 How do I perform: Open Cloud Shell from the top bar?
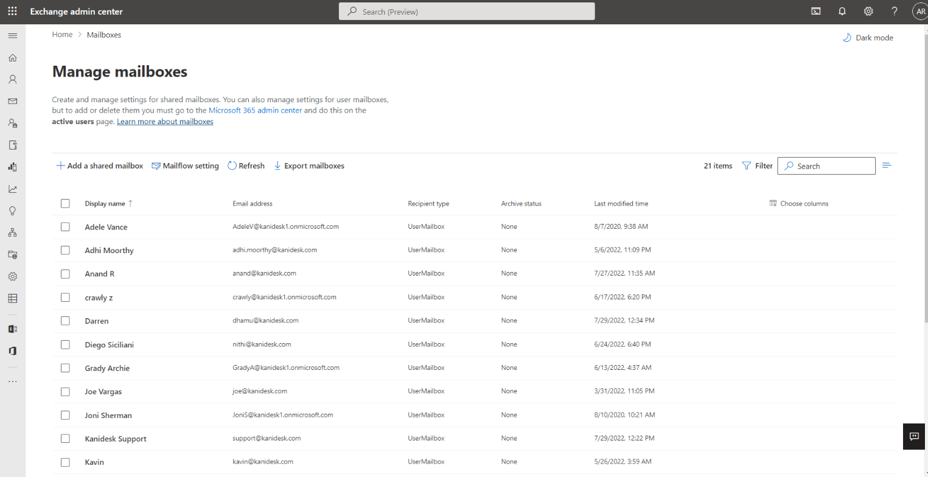[x=815, y=11]
